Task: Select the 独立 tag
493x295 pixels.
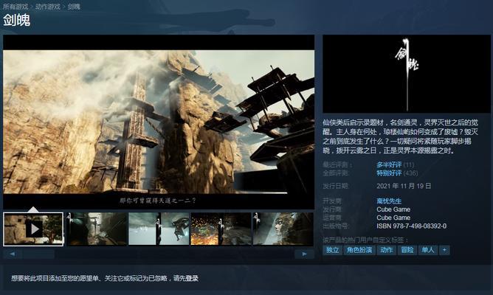Action: point(332,250)
